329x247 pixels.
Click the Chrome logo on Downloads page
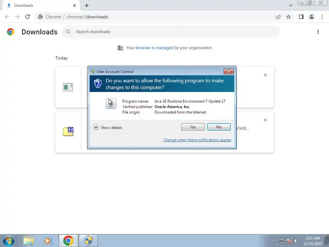click(11, 32)
